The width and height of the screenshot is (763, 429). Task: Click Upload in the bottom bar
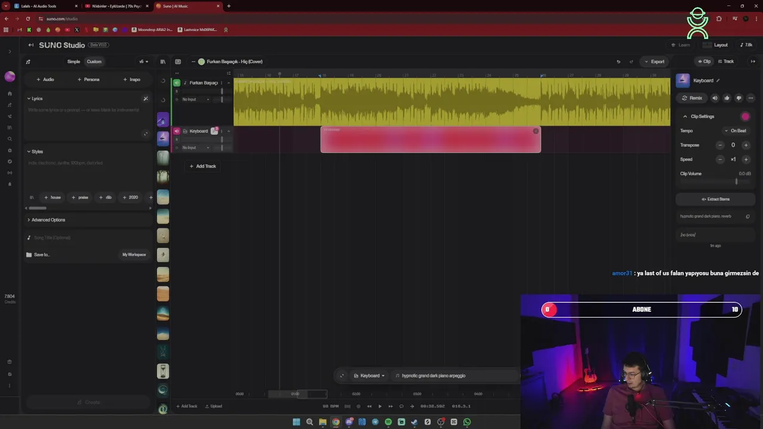(x=213, y=406)
